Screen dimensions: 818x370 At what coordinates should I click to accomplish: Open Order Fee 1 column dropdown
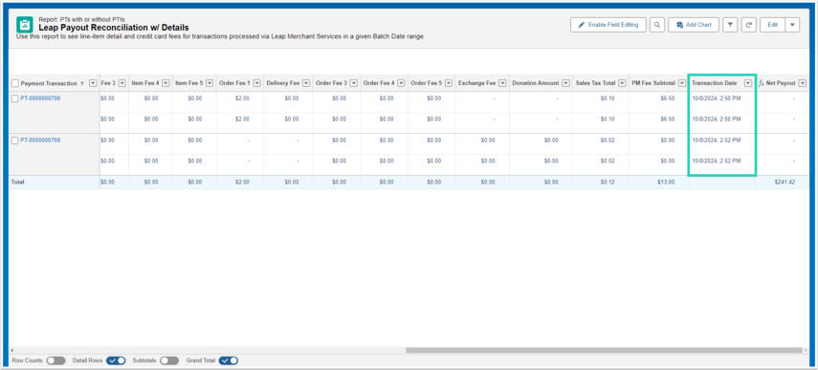tap(257, 83)
